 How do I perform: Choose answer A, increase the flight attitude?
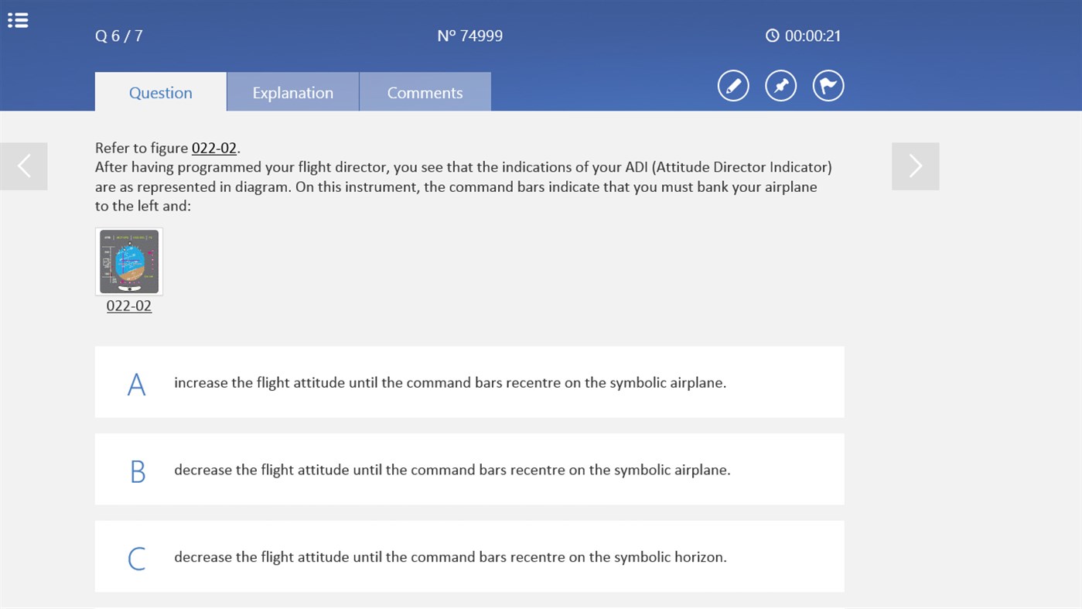469,382
